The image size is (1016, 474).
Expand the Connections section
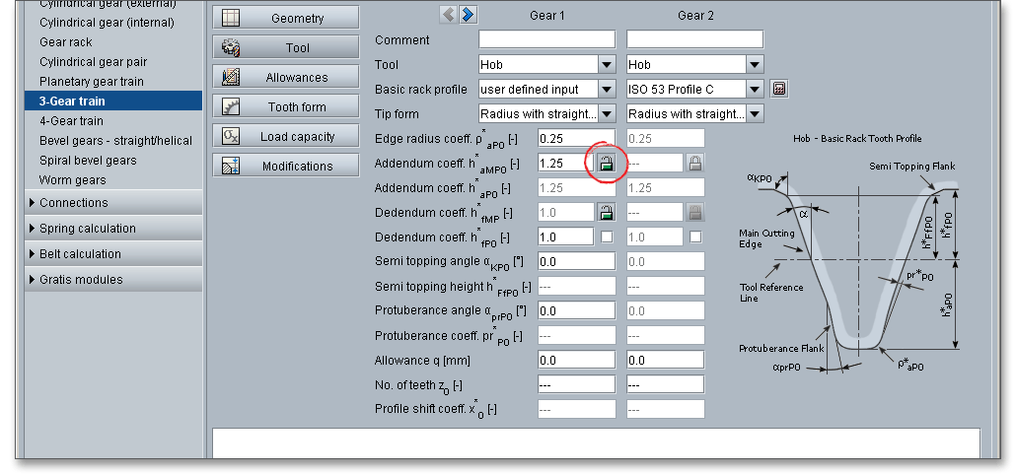coord(33,203)
